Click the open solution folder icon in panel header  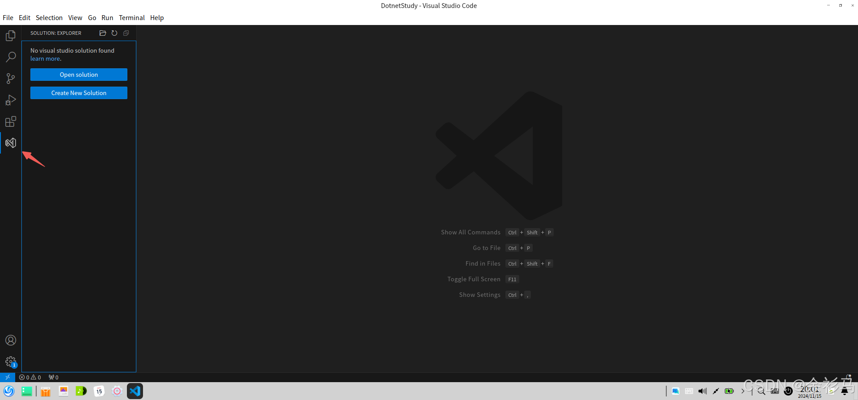click(x=103, y=33)
